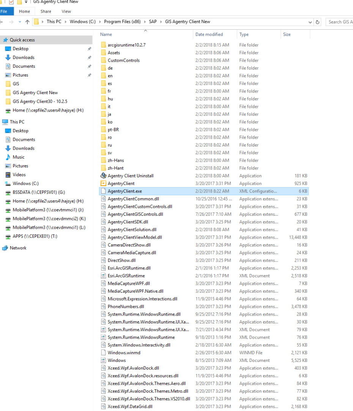Open GIS folder in Quick access

coord(16,84)
